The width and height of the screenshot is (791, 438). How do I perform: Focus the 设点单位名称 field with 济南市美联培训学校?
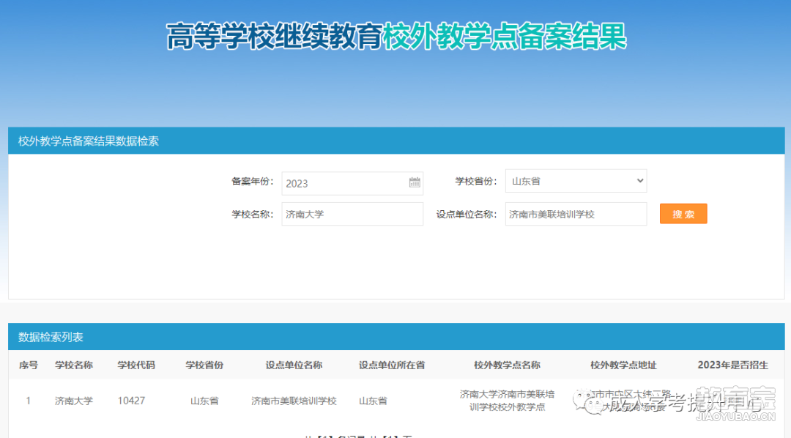pyautogui.click(x=576, y=214)
